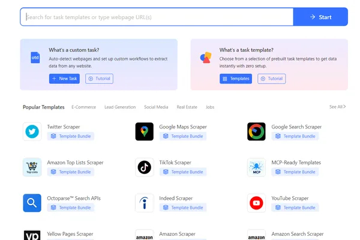The image size is (360, 240).
Task: Switch to the E-Commerce tab
Action: point(83,107)
